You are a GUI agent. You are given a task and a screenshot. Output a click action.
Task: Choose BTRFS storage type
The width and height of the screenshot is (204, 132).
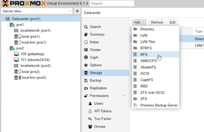(156, 48)
